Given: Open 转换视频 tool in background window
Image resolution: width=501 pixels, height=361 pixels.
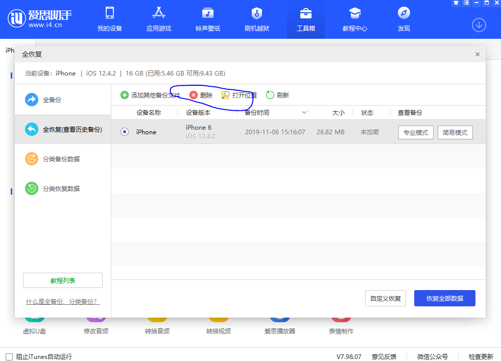Looking at the screenshot, I should click(x=219, y=326).
